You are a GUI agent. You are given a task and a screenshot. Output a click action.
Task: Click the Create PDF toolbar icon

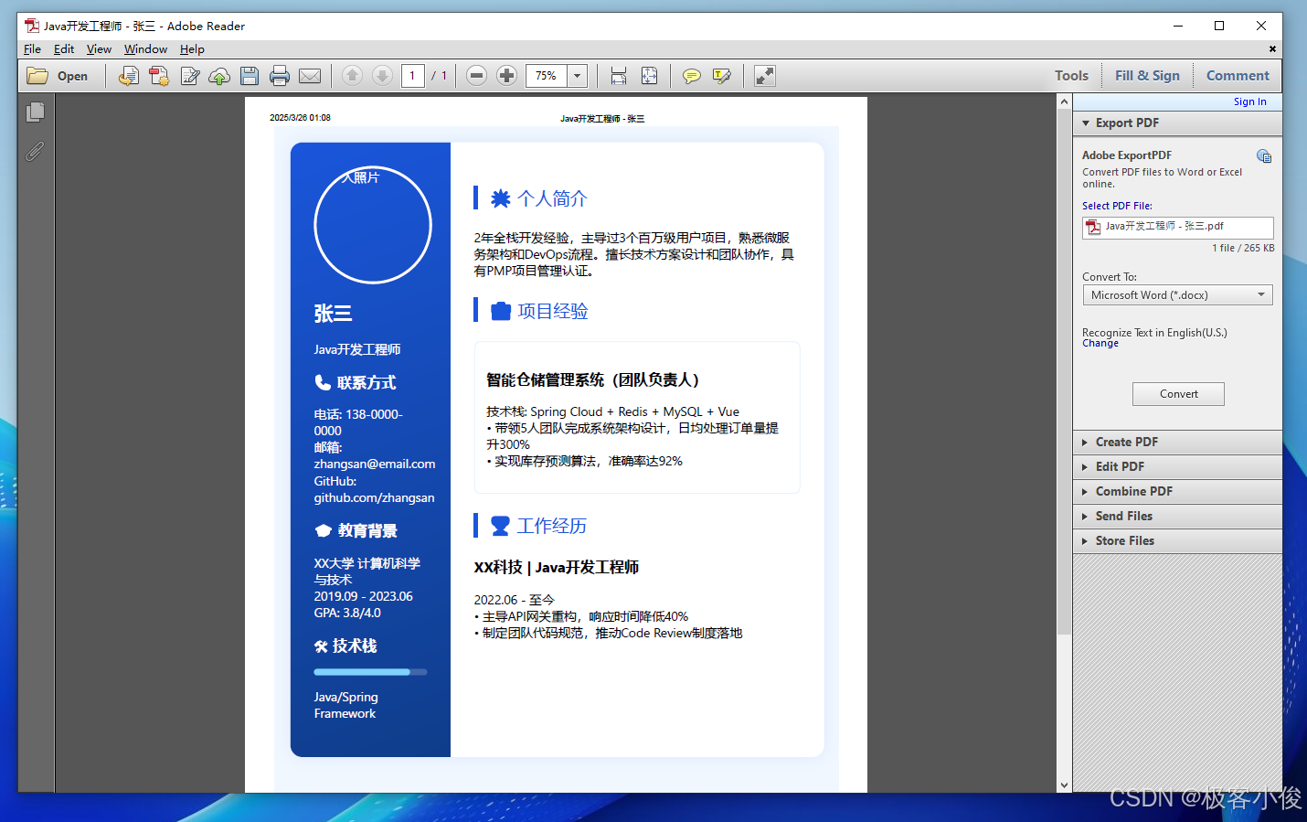click(x=159, y=76)
